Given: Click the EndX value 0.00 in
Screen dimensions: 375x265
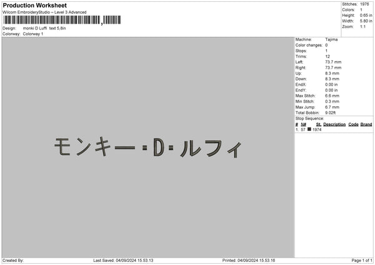Looking at the screenshot, I should click(331, 84).
